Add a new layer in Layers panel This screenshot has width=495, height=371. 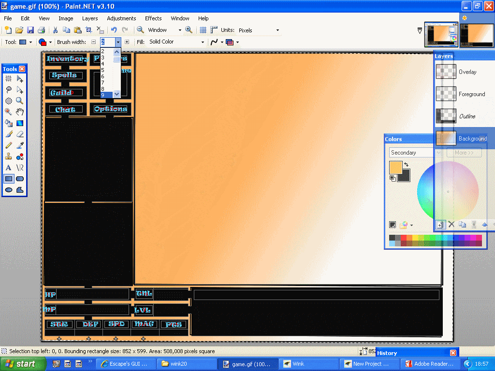440,225
